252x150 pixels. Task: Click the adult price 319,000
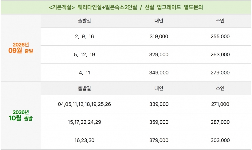[x=159, y=36]
